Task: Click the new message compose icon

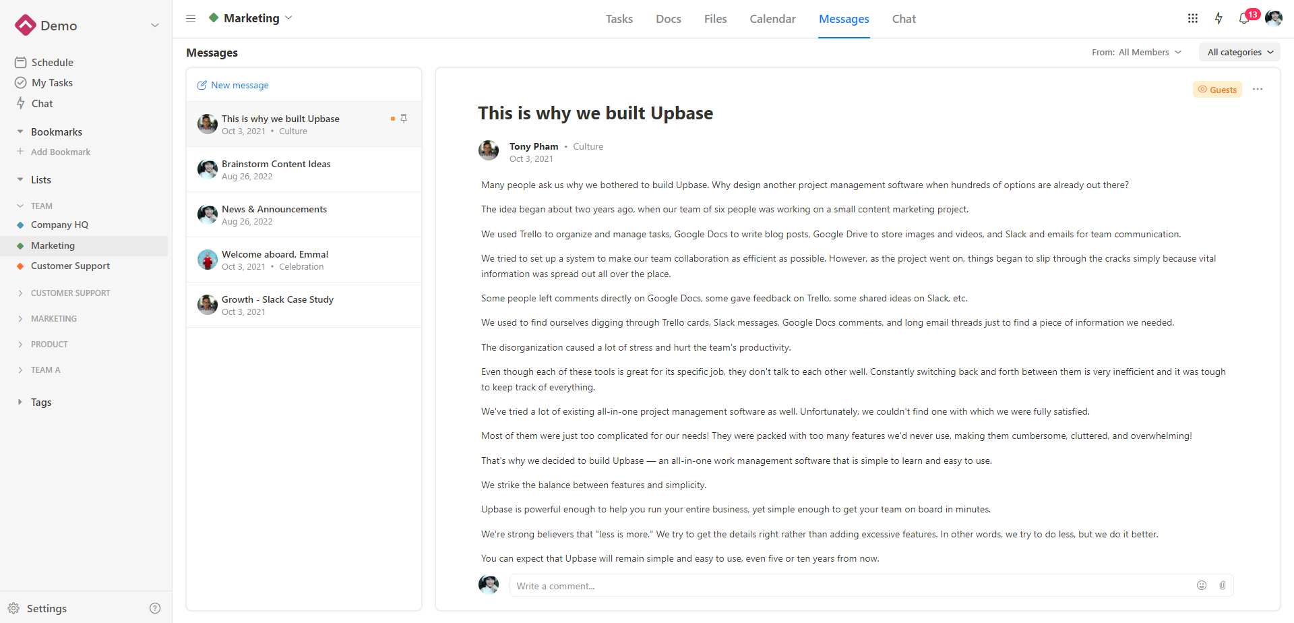Action: (x=202, y=85)
